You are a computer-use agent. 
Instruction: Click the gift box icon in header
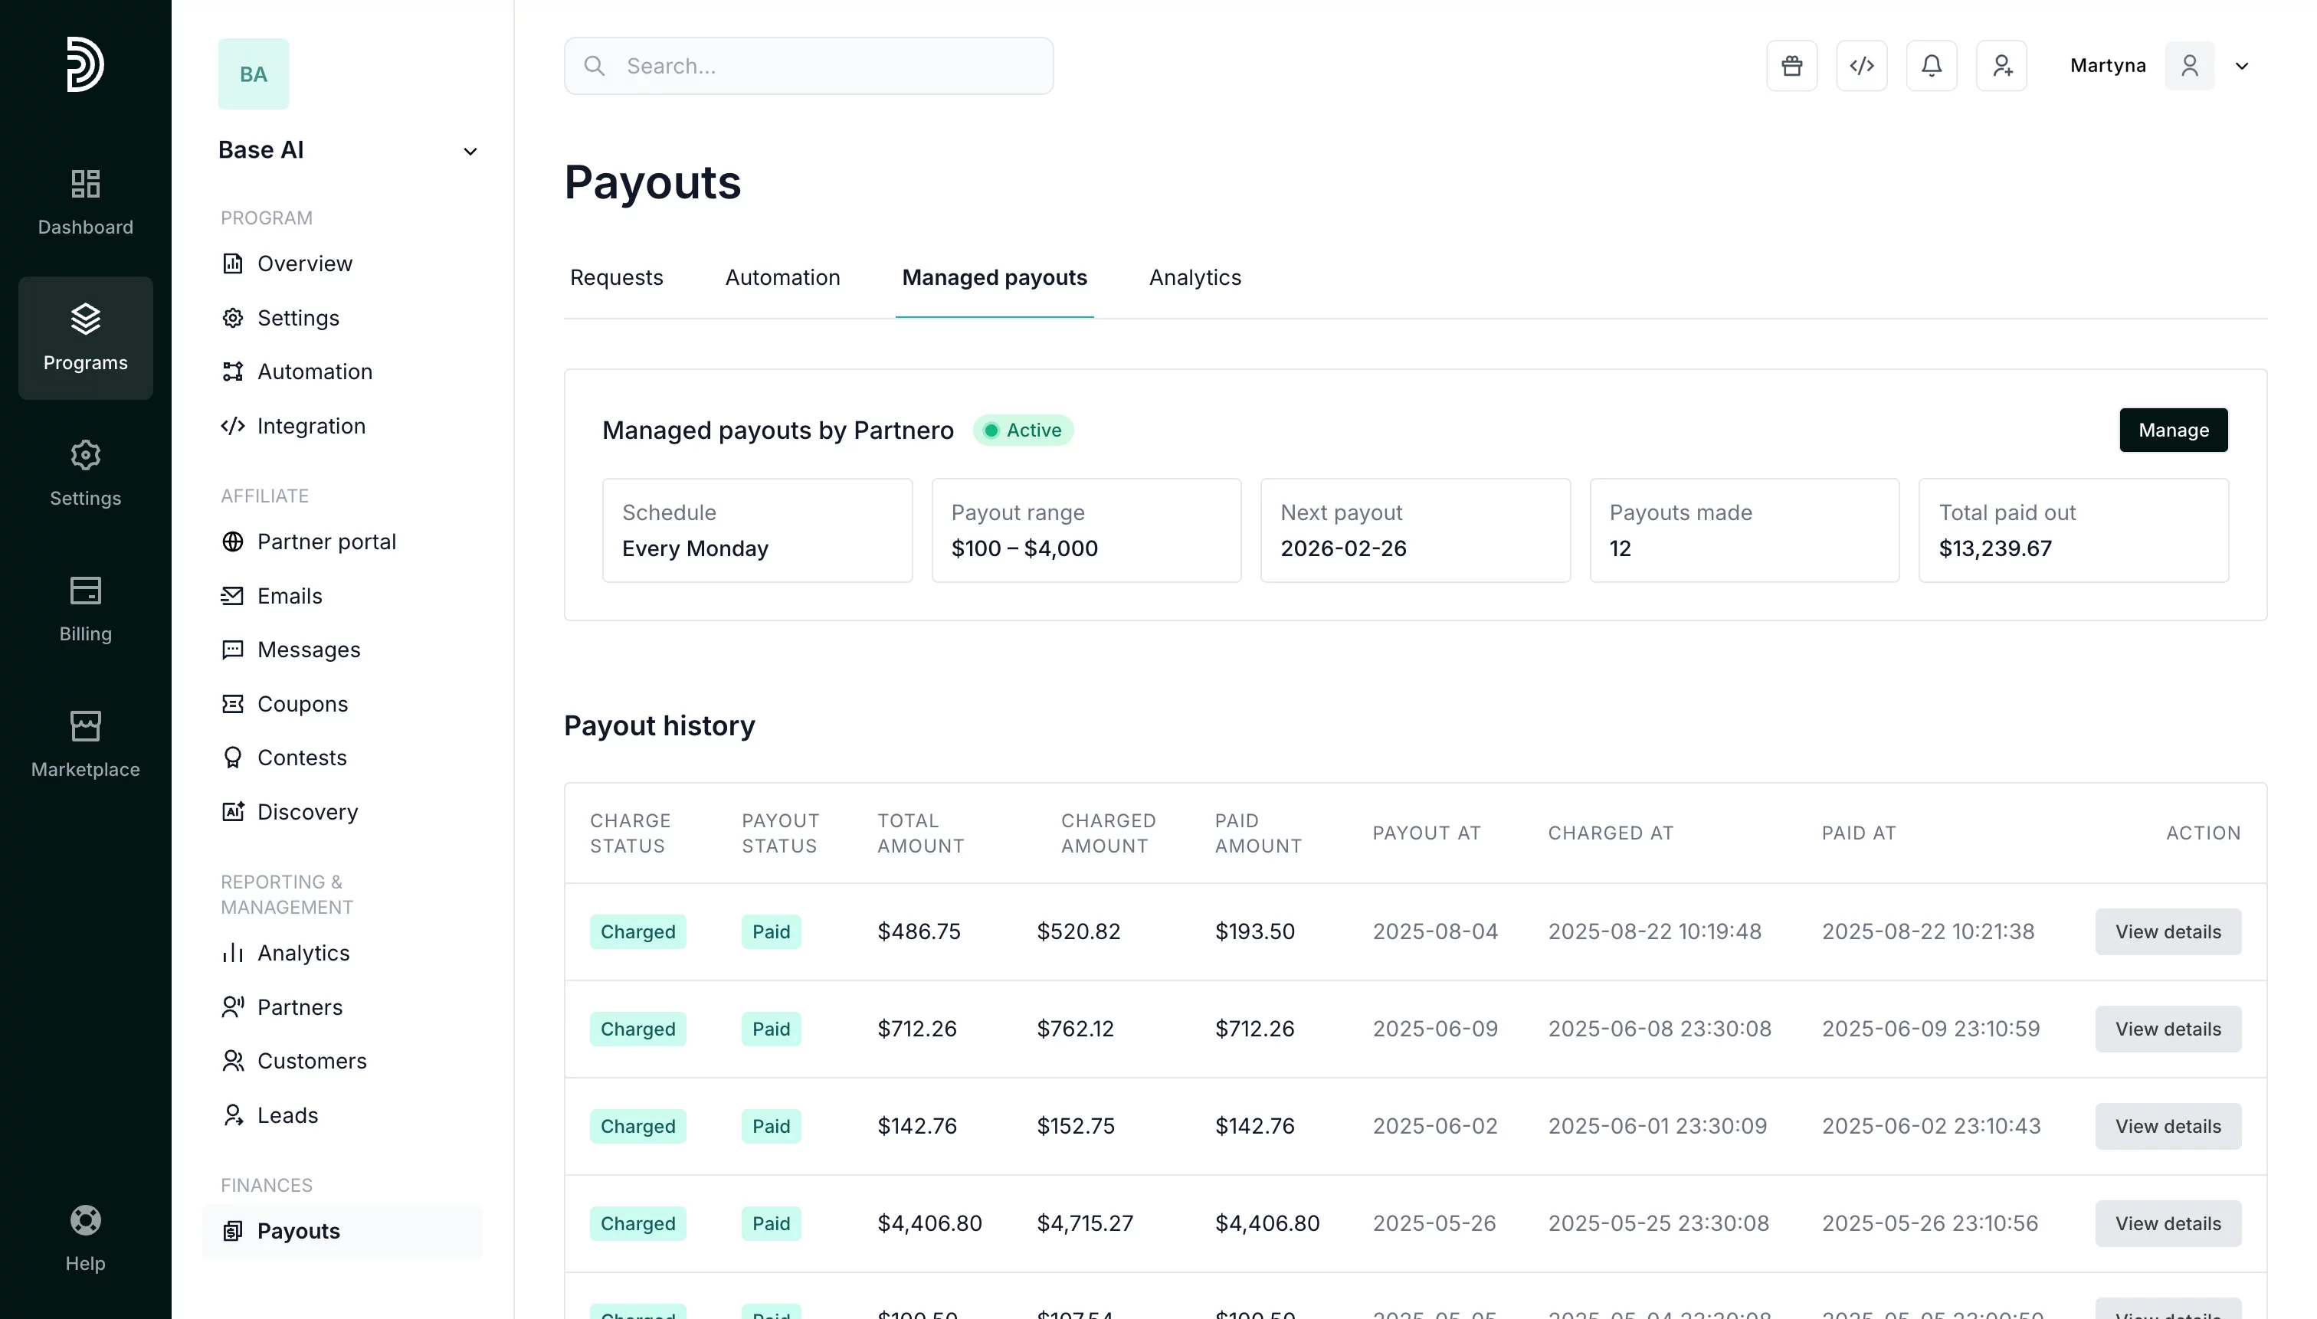1791,65
